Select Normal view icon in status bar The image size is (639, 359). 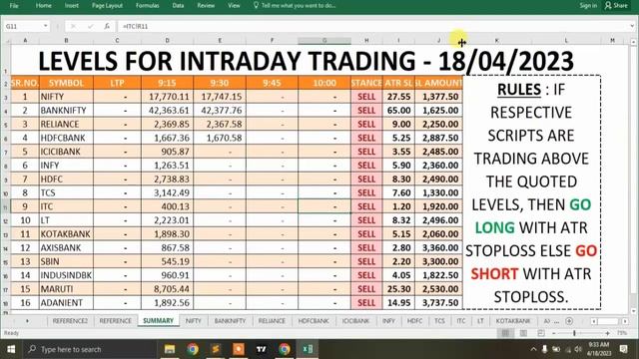[505, 333]
